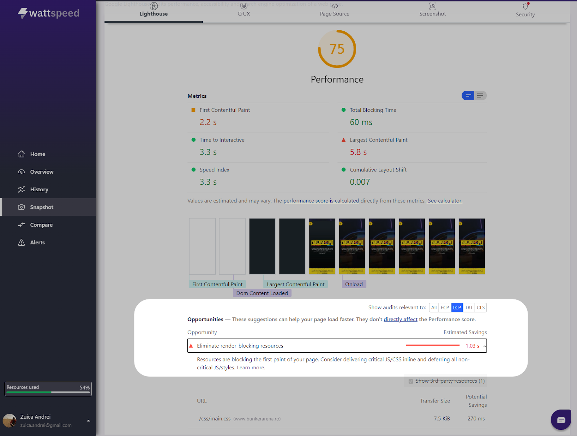The height and width of the screenshot is (436, 577).
Task: Open Alerts in the sidebar
Action: pyautogui.click(x=48, y=243)
